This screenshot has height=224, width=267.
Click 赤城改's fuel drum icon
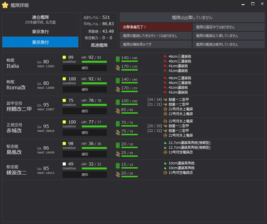(118, 124)
